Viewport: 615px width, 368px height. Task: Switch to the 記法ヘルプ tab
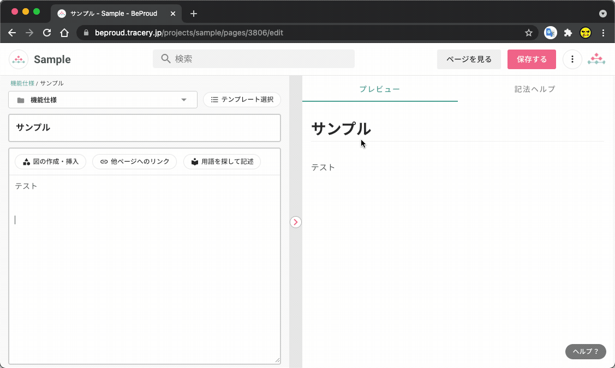point(535,89)
